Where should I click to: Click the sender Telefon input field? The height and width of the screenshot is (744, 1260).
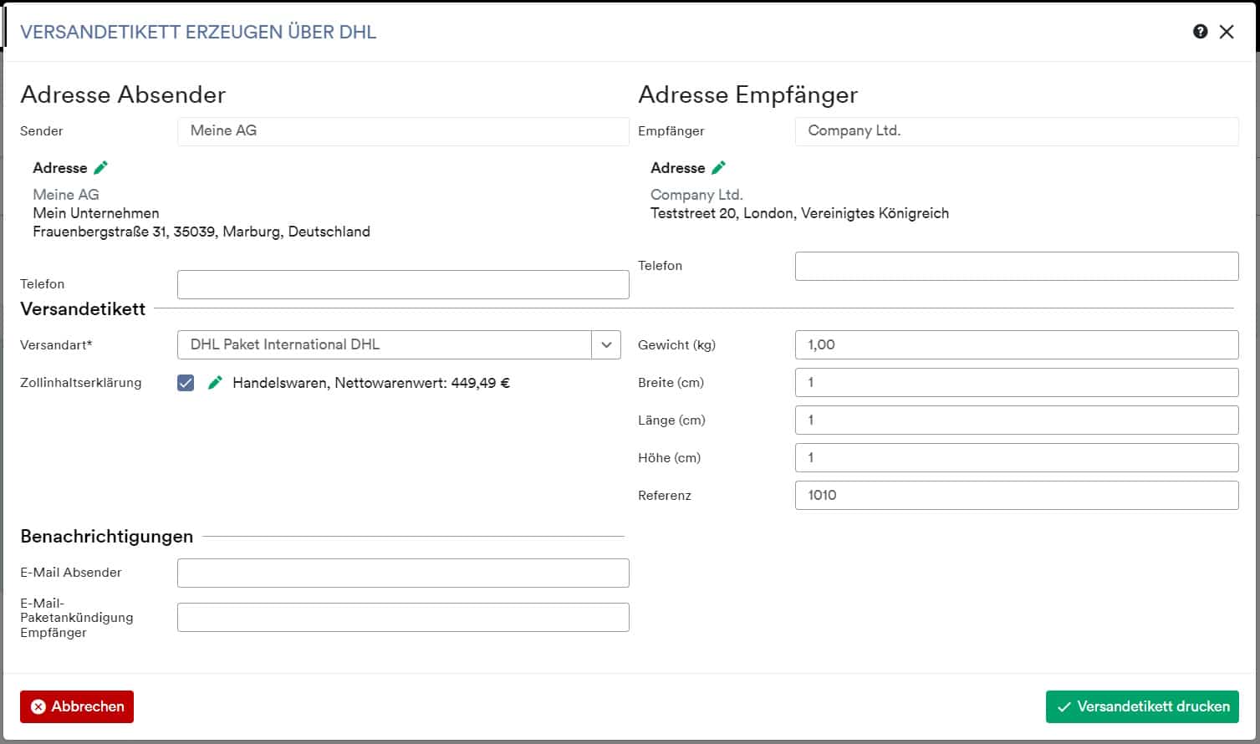[x=403, y=284]
